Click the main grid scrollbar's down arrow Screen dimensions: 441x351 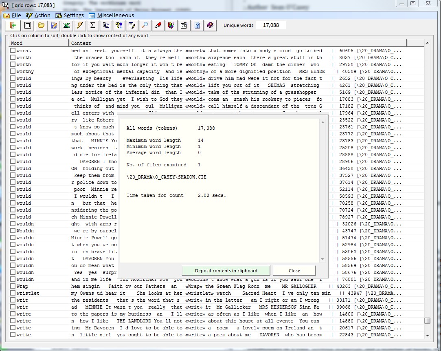click(x=427, y=336)
